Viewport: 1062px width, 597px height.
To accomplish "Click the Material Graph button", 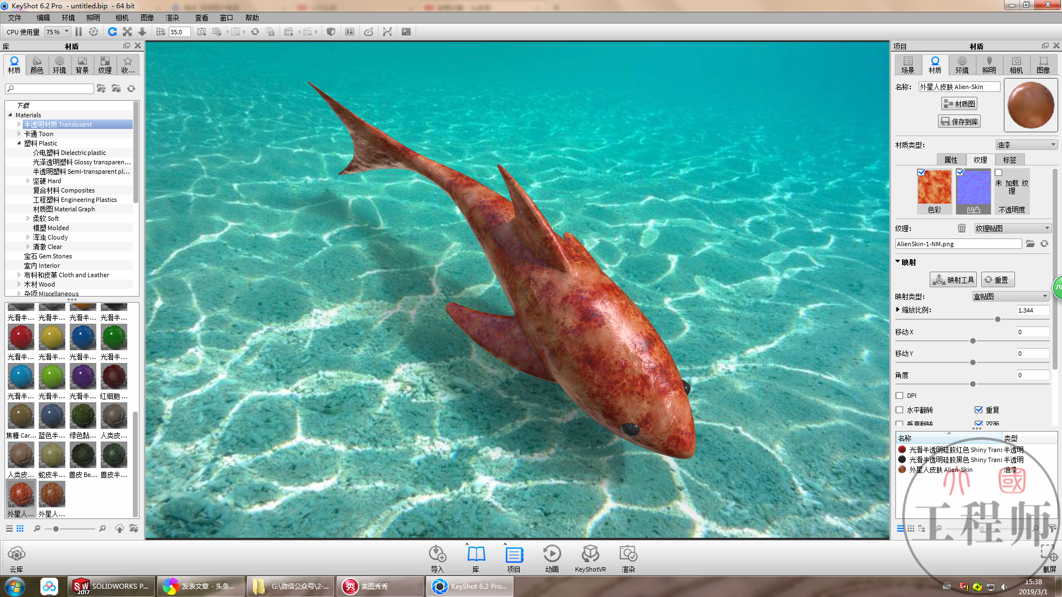I will tap(959, 103).
